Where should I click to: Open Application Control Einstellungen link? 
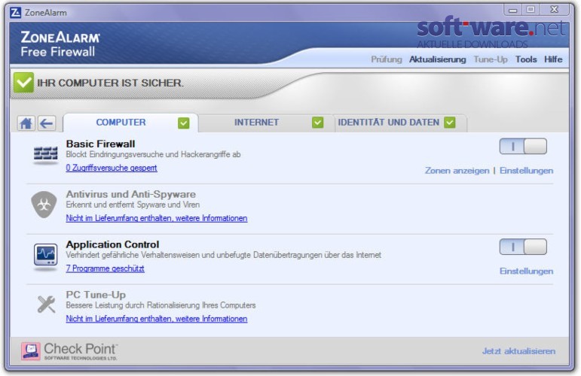point(526,271)
